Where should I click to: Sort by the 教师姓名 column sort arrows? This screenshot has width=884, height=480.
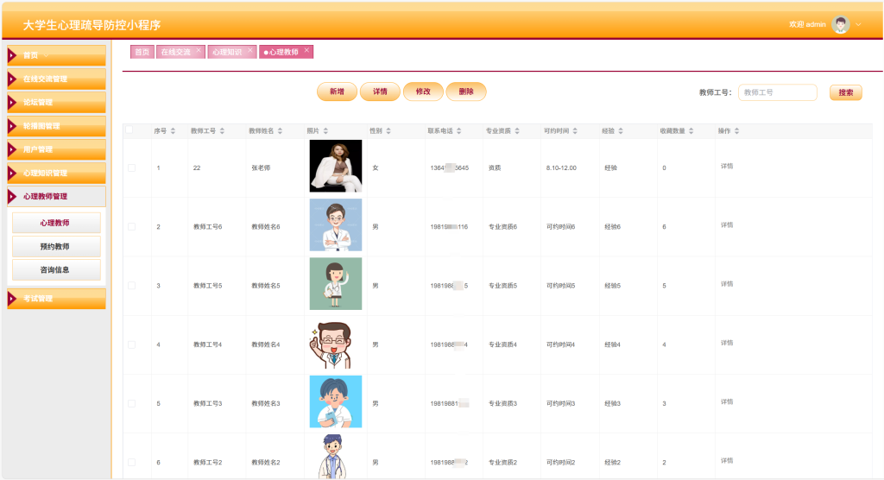pyautogui.click(x=281, y=131)
